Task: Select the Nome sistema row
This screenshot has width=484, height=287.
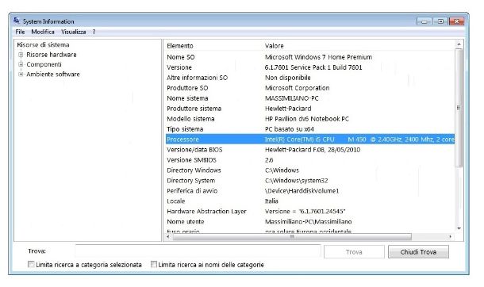Action: click(x=310, y=98)
